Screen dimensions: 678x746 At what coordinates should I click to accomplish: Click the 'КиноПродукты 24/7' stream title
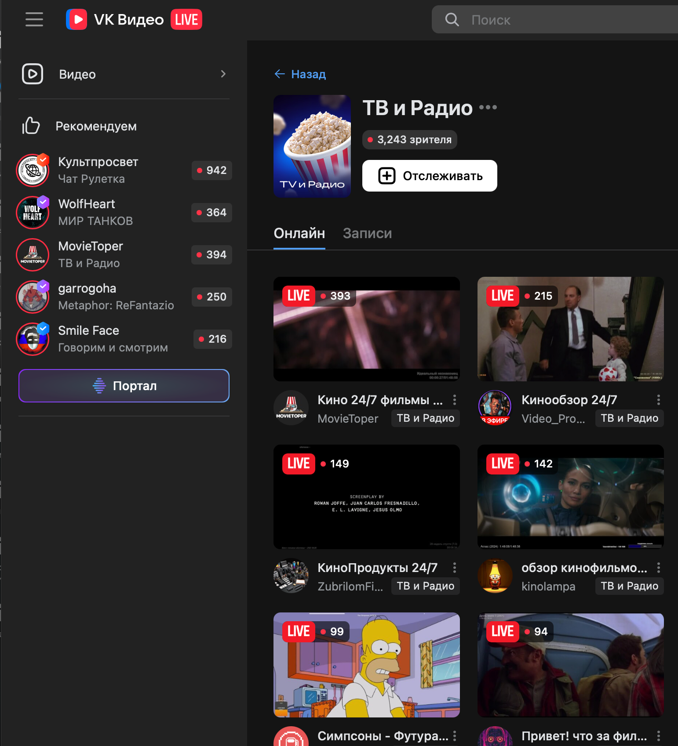377,568
